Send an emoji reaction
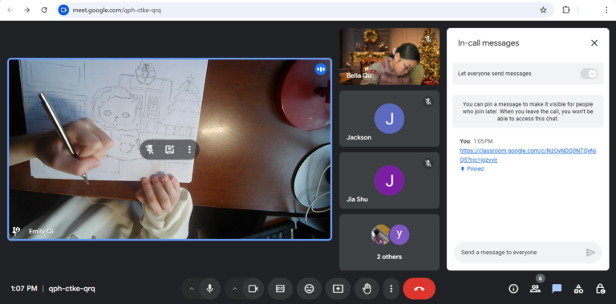This screenshot has height=304, width=616. pyautogui.click(x=309, y=289)
